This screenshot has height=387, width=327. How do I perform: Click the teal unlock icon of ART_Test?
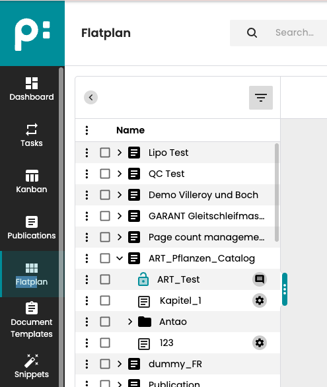[x=143, y=279]
